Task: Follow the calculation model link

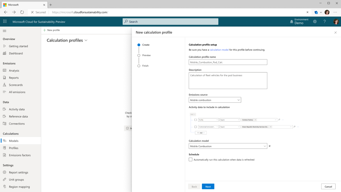Action: click(219, 50)
